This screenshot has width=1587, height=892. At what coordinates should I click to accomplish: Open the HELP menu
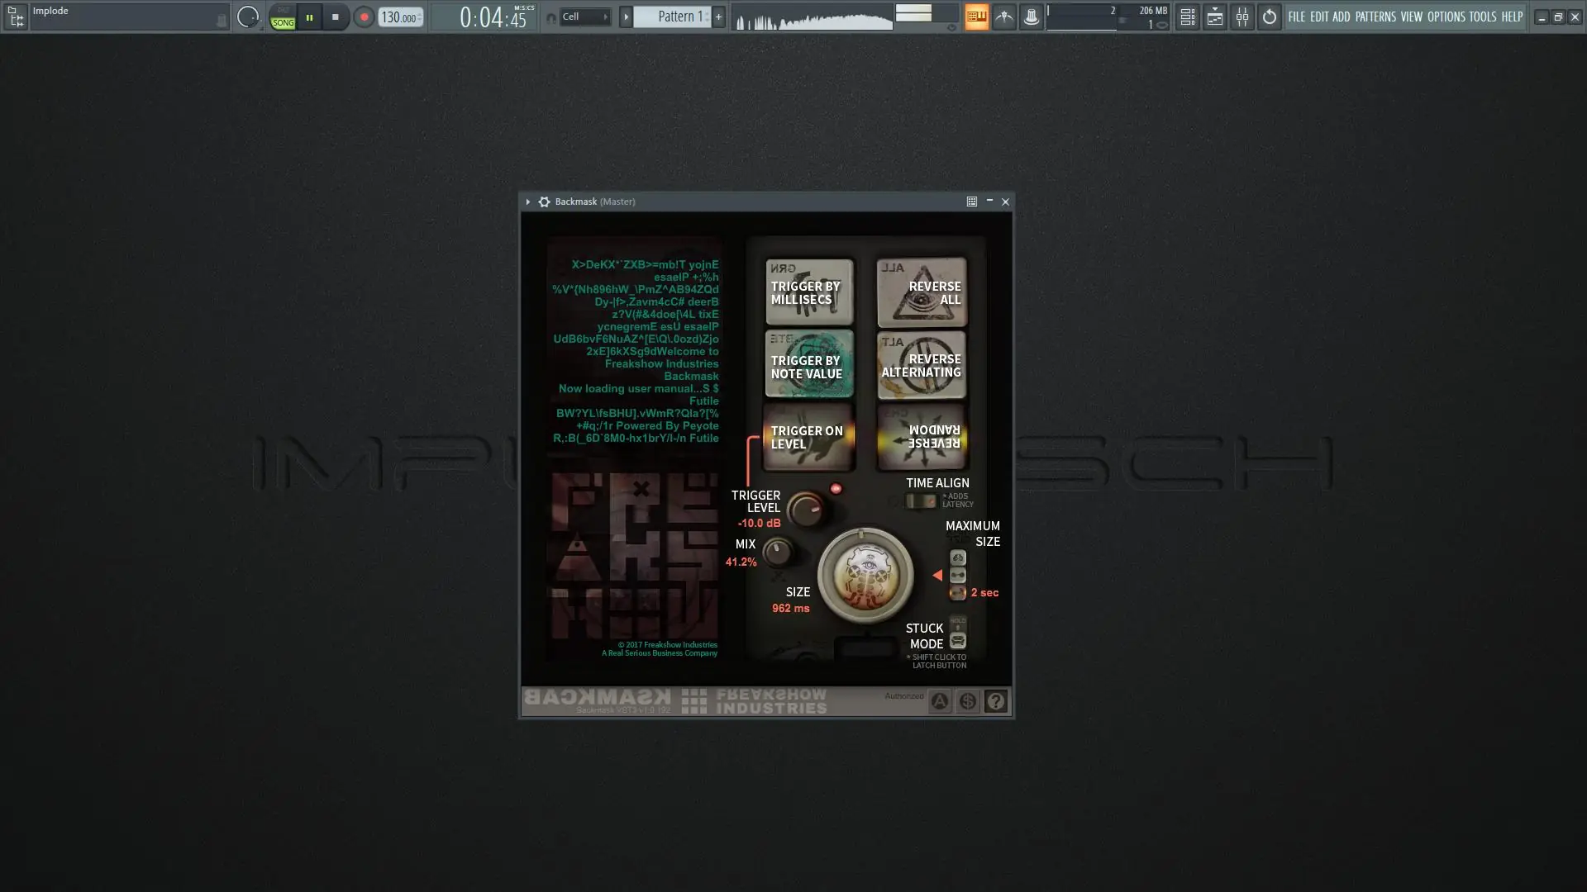tap(1512, 17)
